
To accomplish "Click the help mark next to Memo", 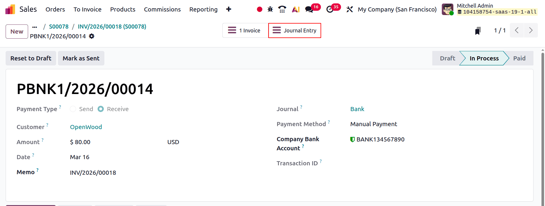I will coord(38,170).
